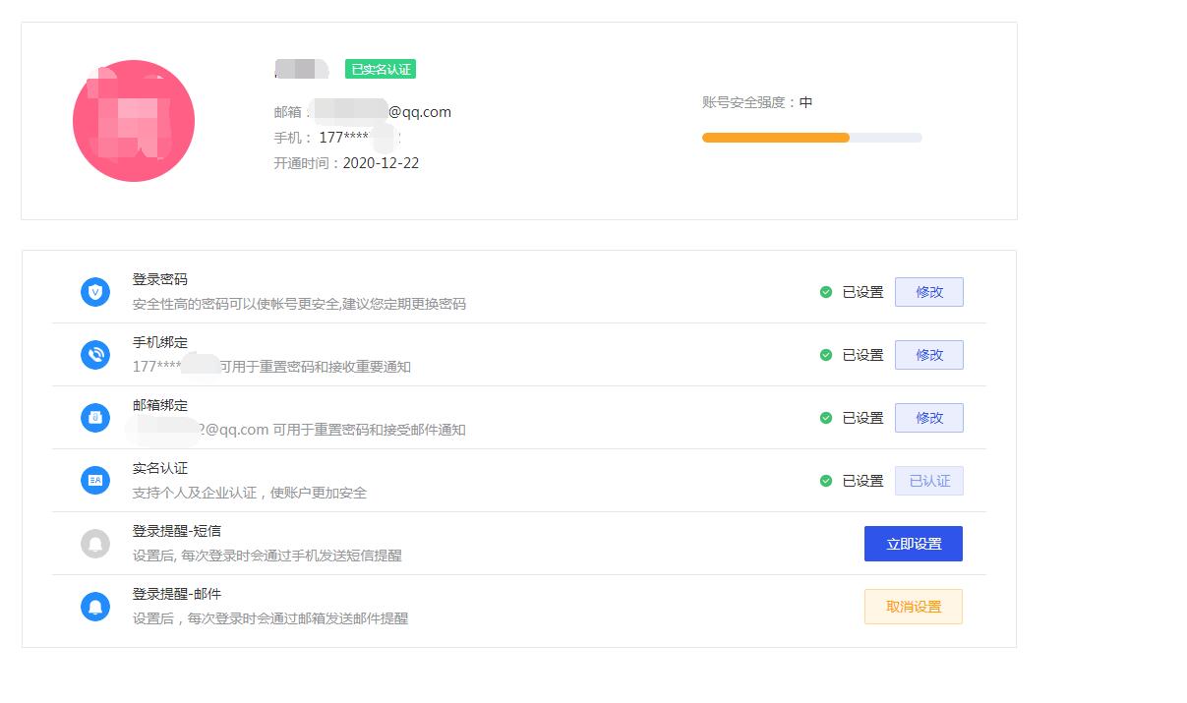Click the blue email login reminder bell
1187x703 pixels.
[95, 607]
